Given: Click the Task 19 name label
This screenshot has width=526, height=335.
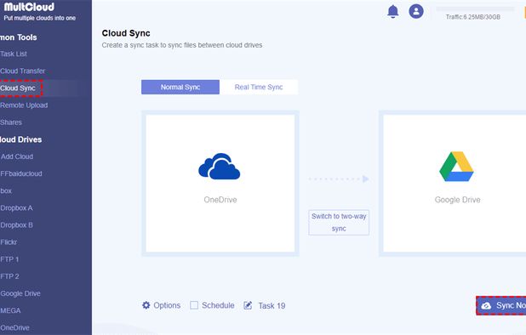Looking at the screenshot, I should pos(272,305).
